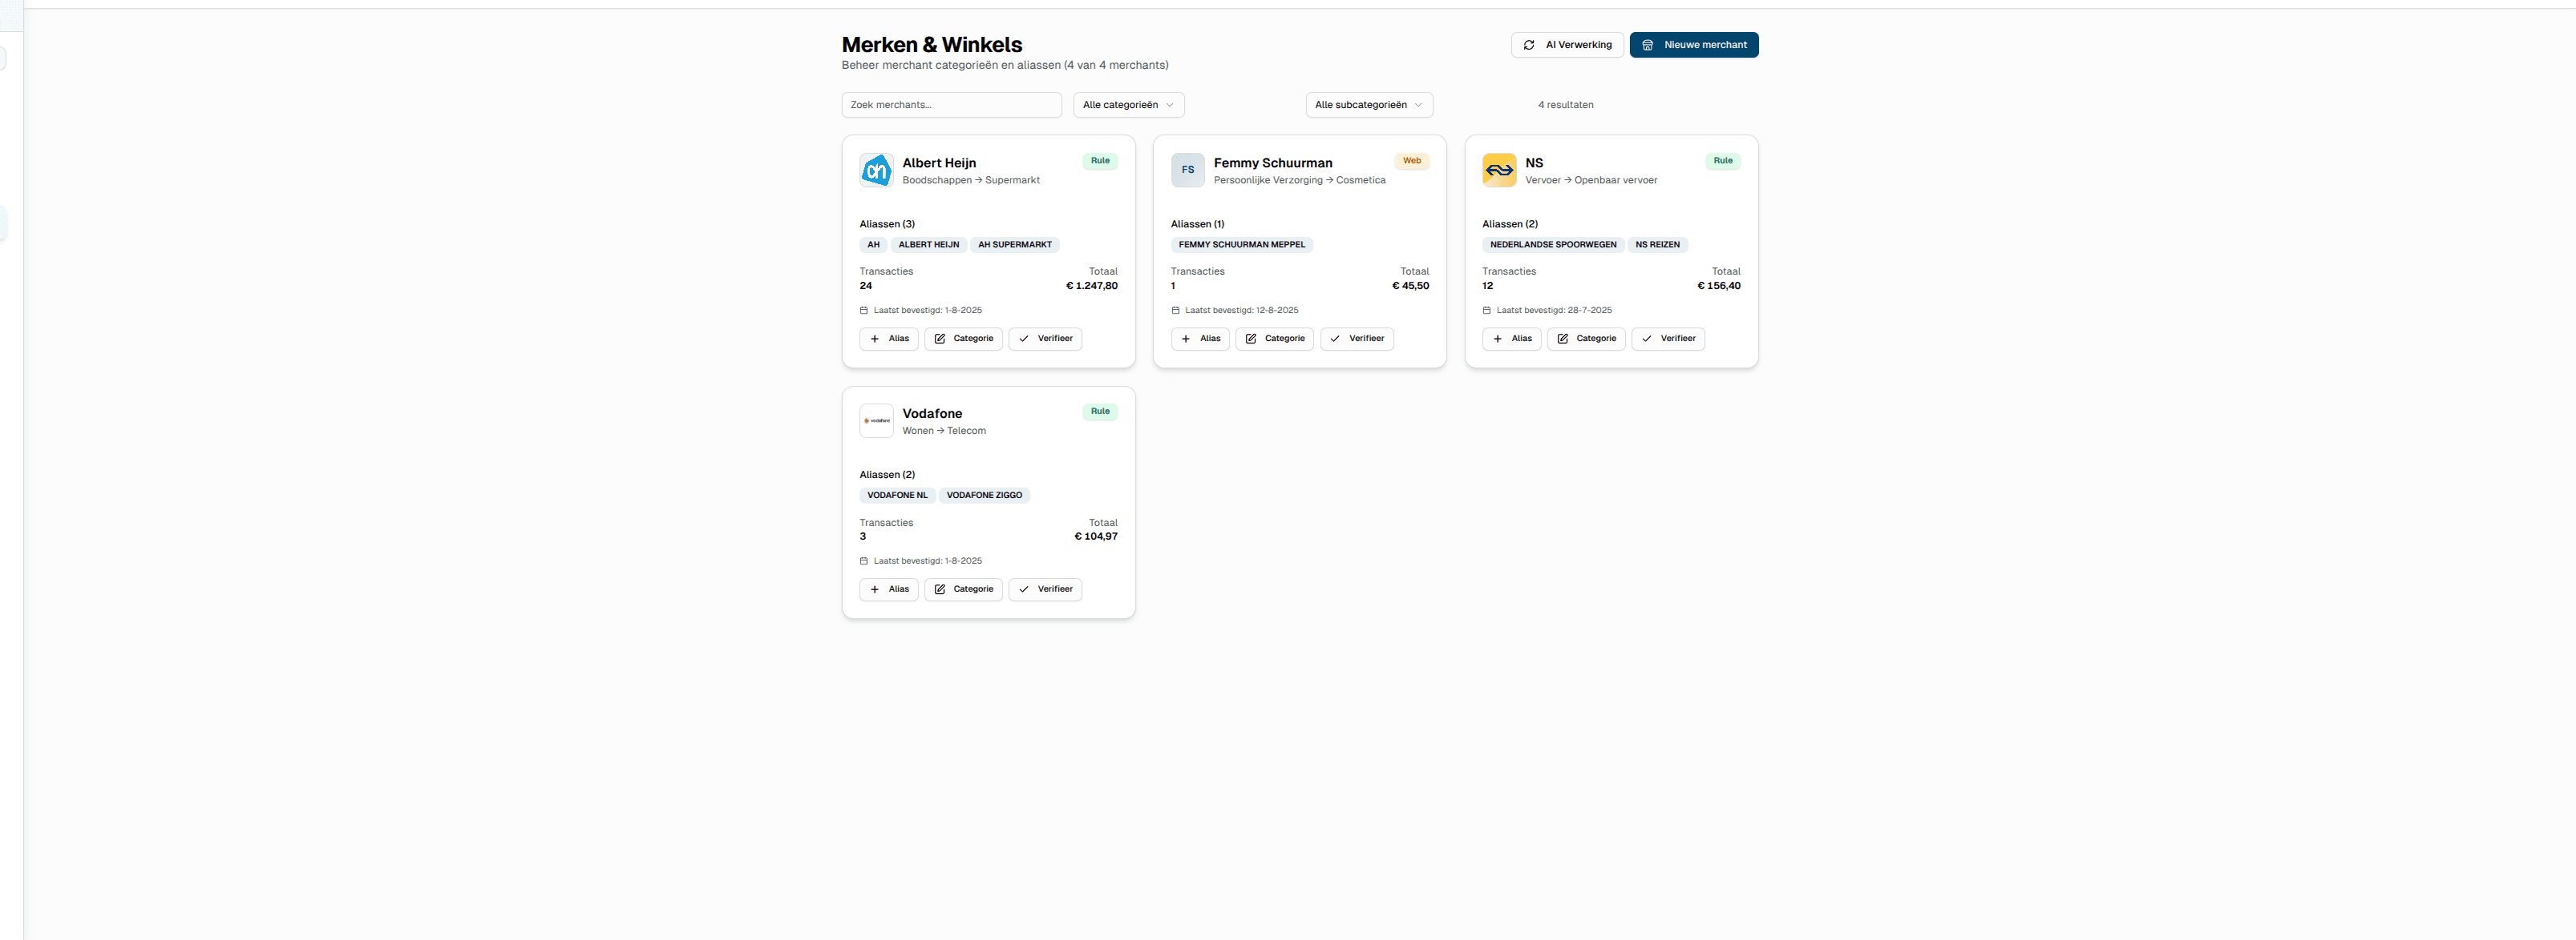Add an Alias to Albert Heijn
This screenshot has width=2576, height=940.
(888, 339)
